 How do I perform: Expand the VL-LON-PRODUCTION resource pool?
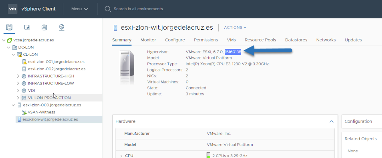pos(18,98)
